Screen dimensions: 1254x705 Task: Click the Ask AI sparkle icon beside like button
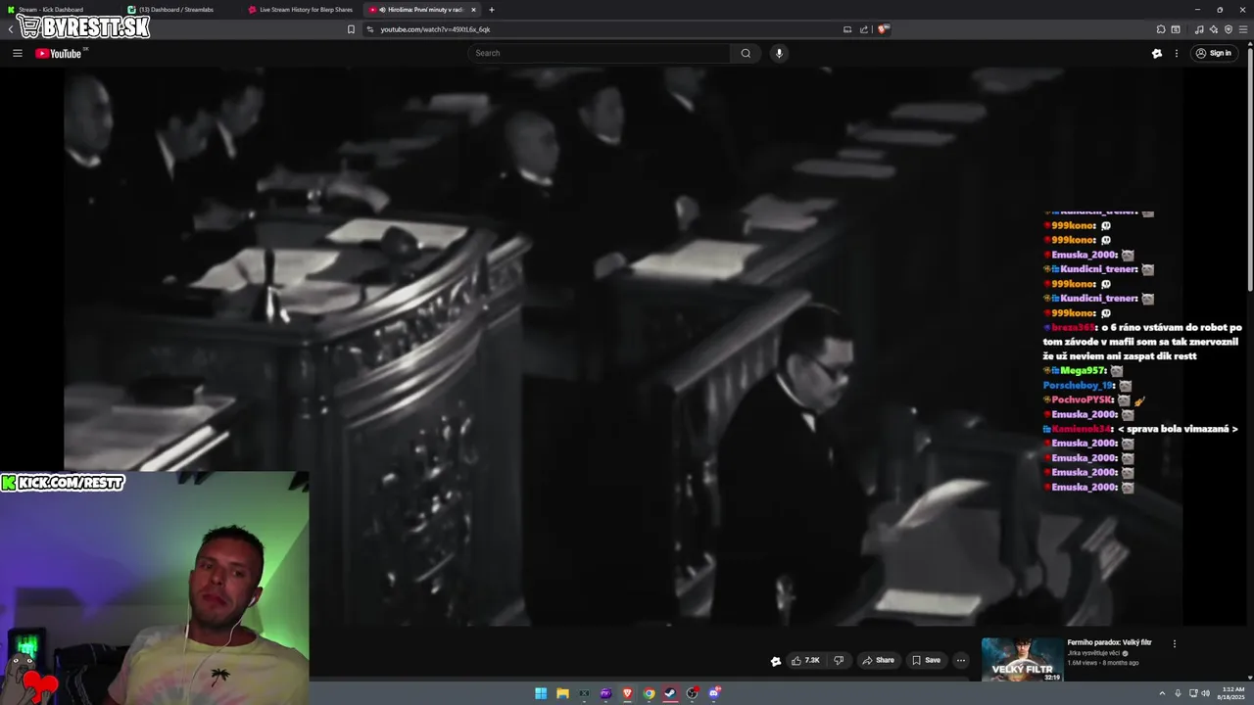click(x=776, y=661)
